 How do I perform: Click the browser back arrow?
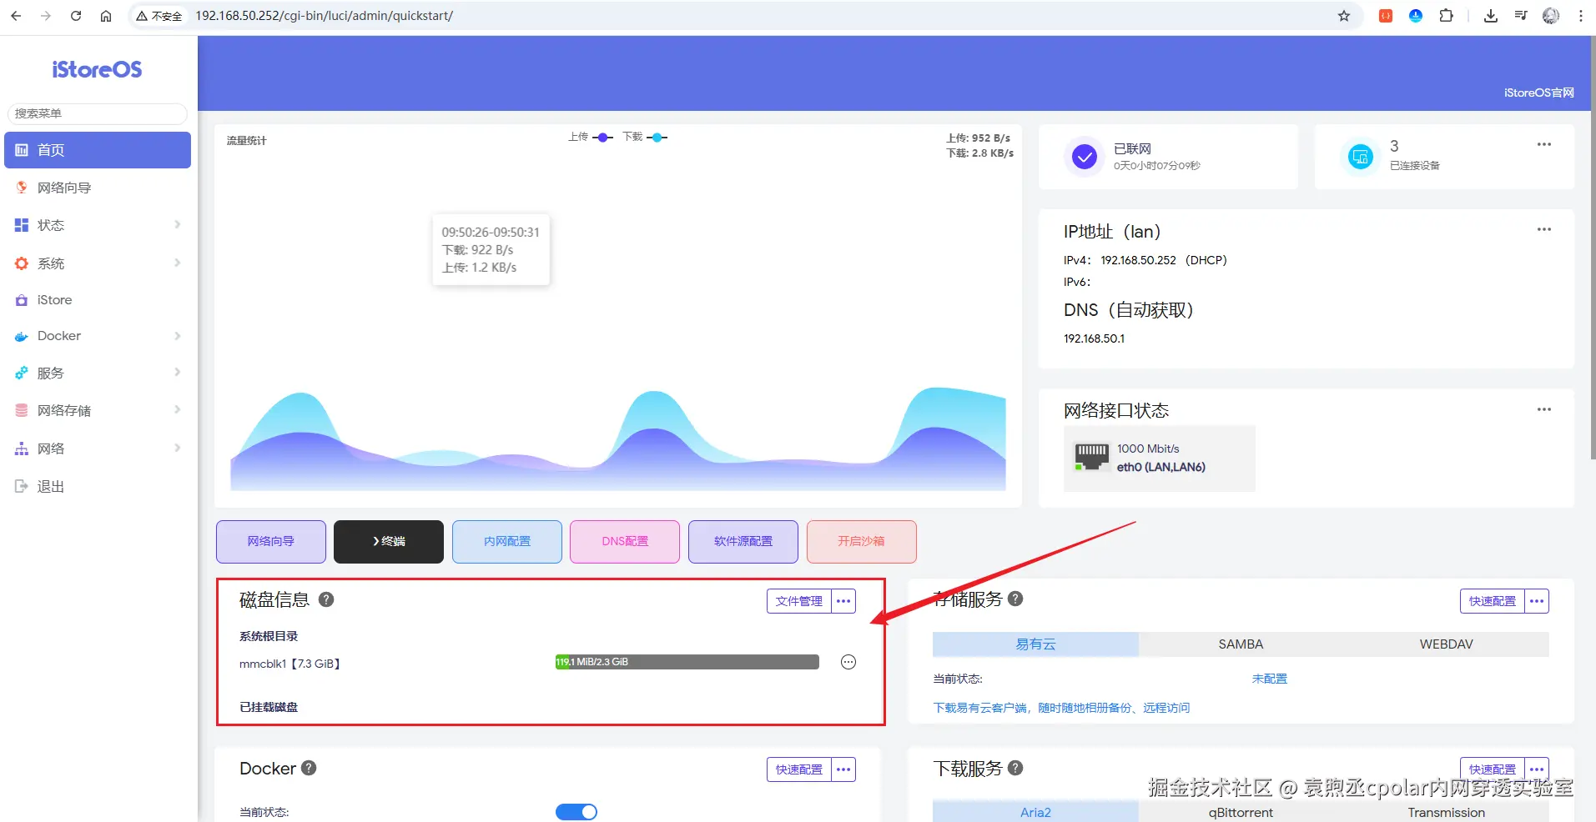tap(16, 16)
